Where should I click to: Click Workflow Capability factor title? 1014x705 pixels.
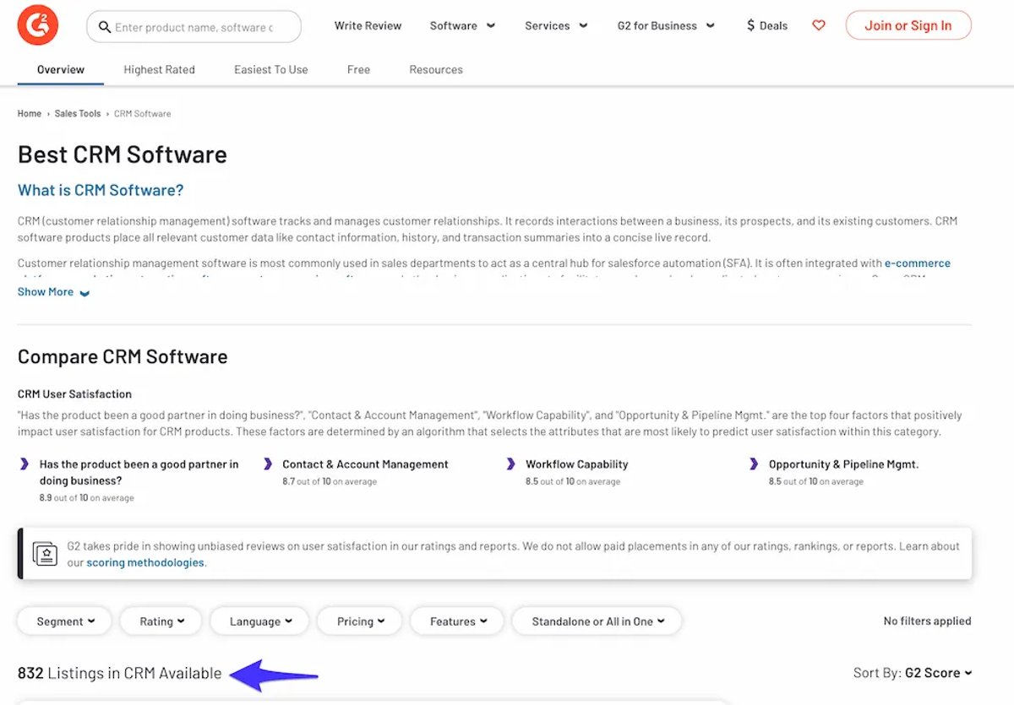(577, 464)
